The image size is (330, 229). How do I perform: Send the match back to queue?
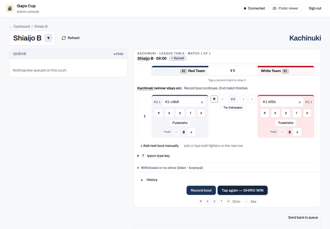coord(303,218)
